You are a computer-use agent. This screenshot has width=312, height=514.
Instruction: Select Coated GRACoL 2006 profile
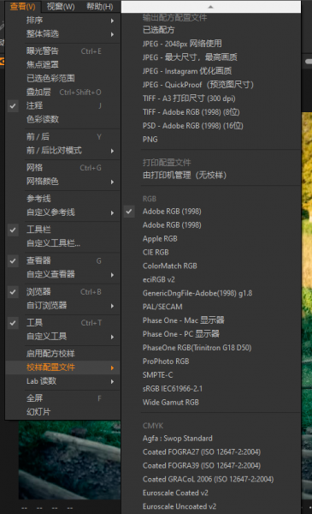coord(211,479)
